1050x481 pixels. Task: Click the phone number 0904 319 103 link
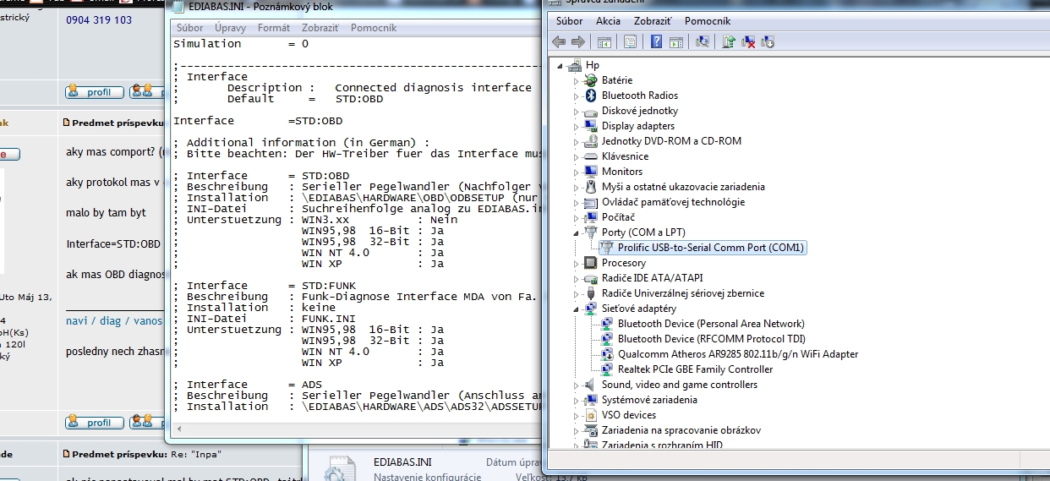click(x=99, y=19)
